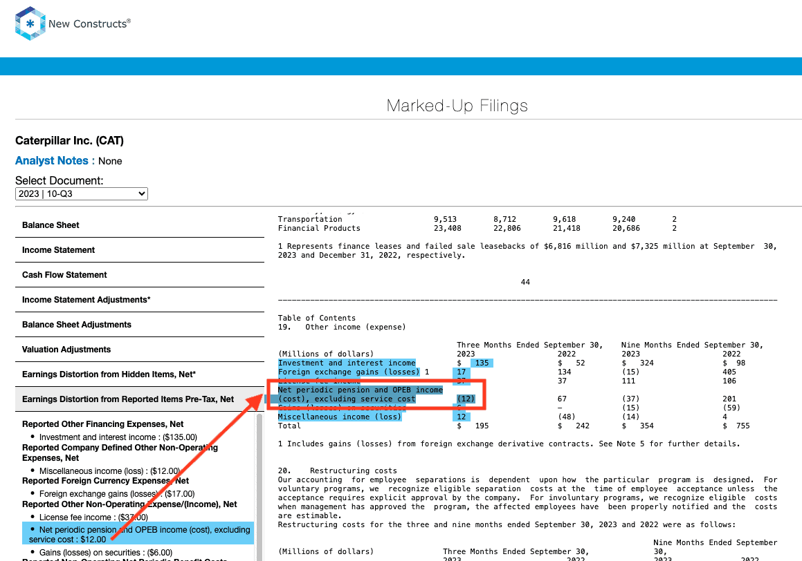Click Caterpillar Inc. (CAT) company heading
The width and height of the screenshot is (802, 561).
pos(70,141)
